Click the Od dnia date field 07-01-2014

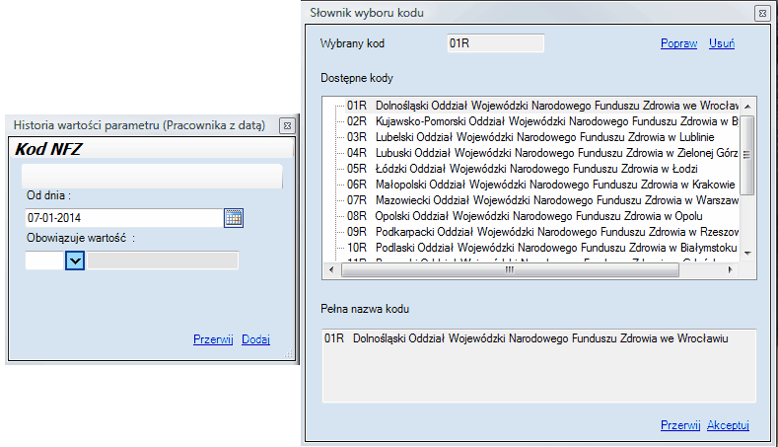(x=124, y=217)
